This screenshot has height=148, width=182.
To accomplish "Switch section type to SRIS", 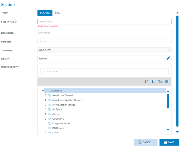I will 57,13.
